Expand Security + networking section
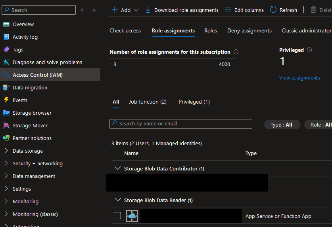The width and height of the screenshot is (332, 227). click(x=6, y=164)
